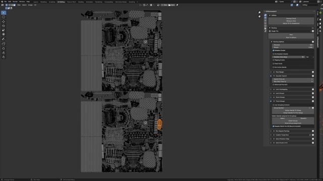Select the Annotate pencil tool
The image size is (323, 181).
(4, 39)
